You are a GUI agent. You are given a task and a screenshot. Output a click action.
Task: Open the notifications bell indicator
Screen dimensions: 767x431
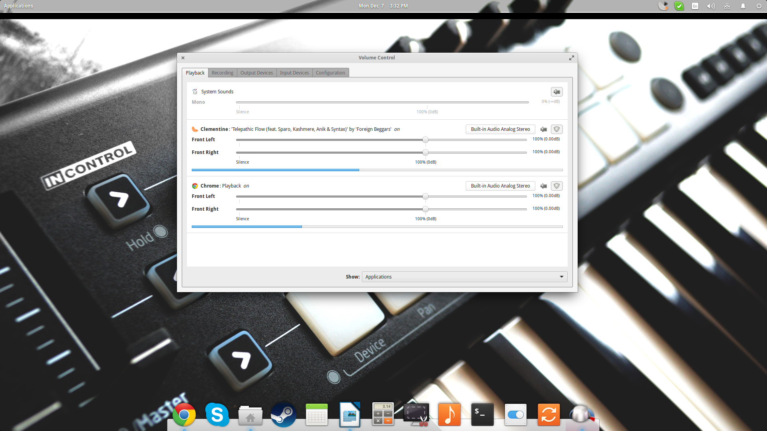(x=743, y=6)
